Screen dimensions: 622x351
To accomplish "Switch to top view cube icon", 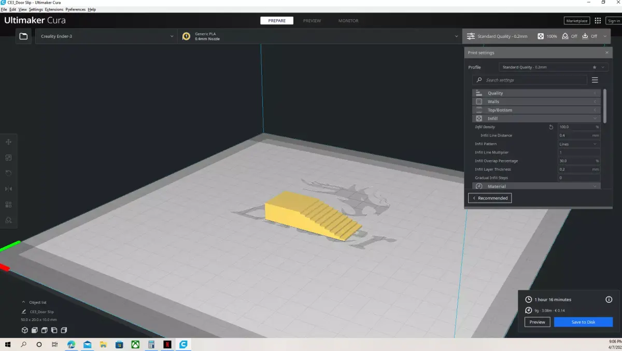I will click(44, 330).
